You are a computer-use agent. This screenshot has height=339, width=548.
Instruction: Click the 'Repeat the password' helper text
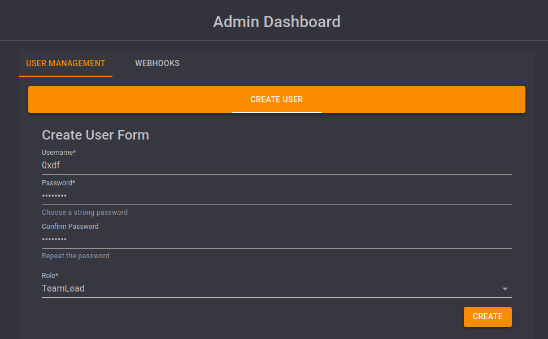(76, 256)
